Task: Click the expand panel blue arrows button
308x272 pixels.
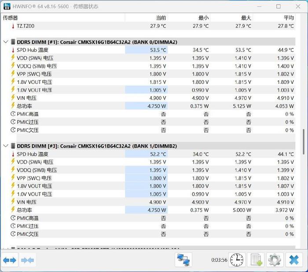Action: (x=10, y=260)
